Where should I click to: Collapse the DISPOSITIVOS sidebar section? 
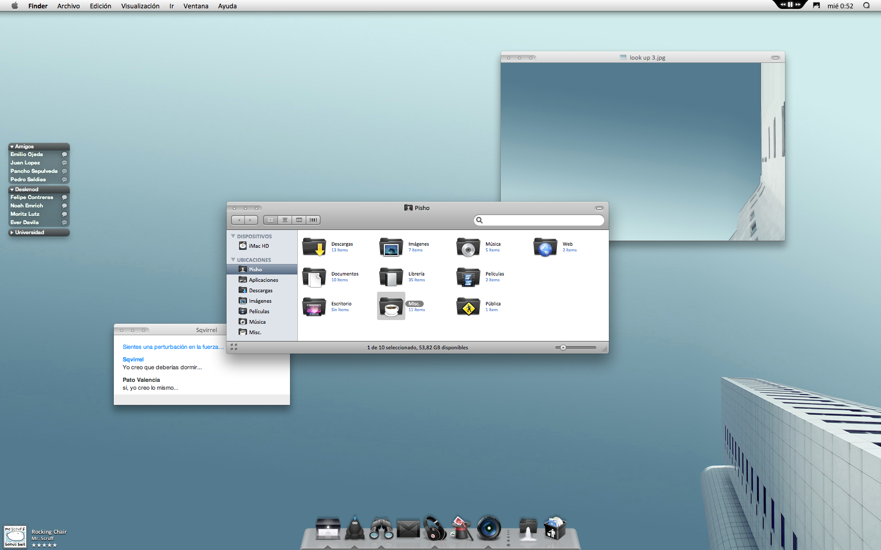tap(233, 236)
